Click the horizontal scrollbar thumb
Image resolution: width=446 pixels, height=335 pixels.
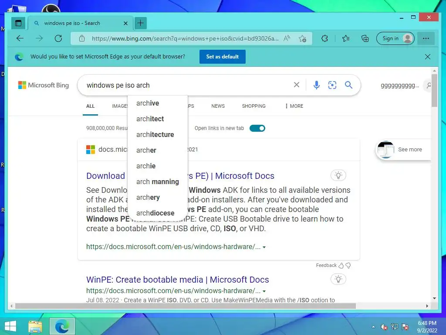tap(186, 306)
